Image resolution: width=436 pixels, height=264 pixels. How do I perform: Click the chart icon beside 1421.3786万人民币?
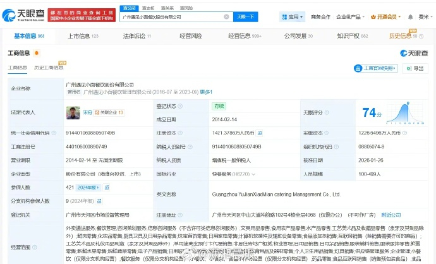260,133
